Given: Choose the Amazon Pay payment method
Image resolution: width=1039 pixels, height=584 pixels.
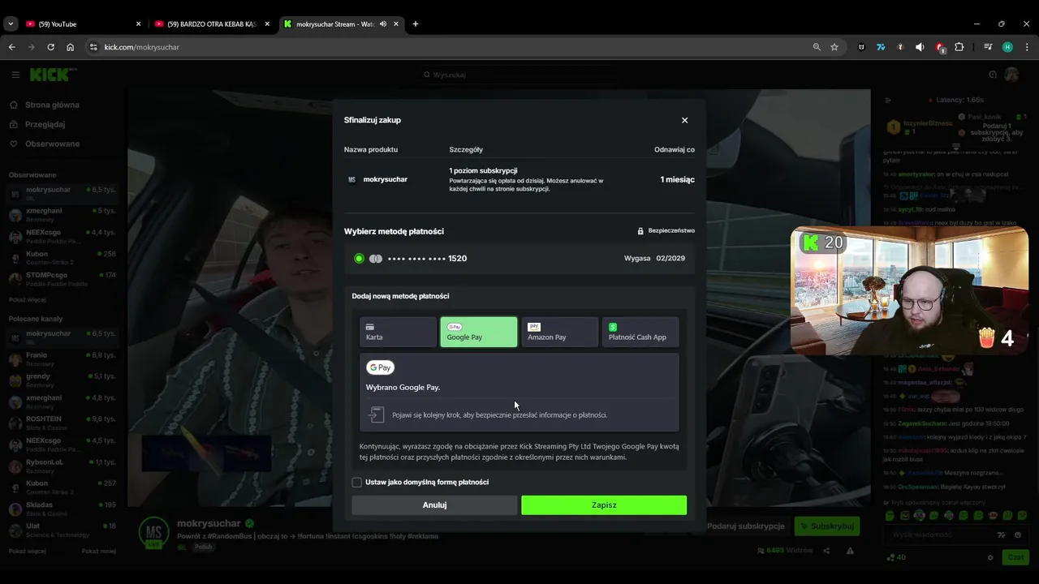Looking at the screenshot, I should tap(559, 332).
